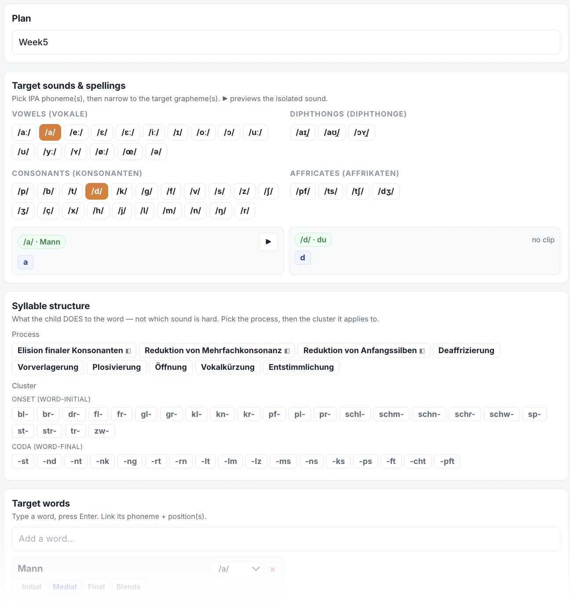Deselect the highlighted /d/ consonant chip
The image size is (570, 606).
coord(97,191)
